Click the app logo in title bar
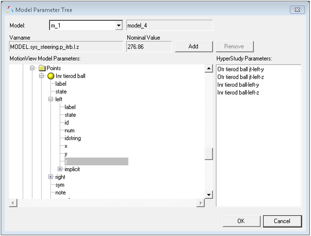311x236 pixels. tap(9, 10)
